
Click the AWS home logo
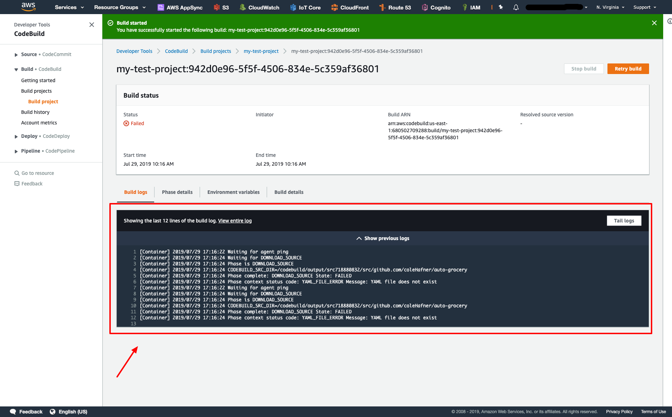(x=28, y=7)
